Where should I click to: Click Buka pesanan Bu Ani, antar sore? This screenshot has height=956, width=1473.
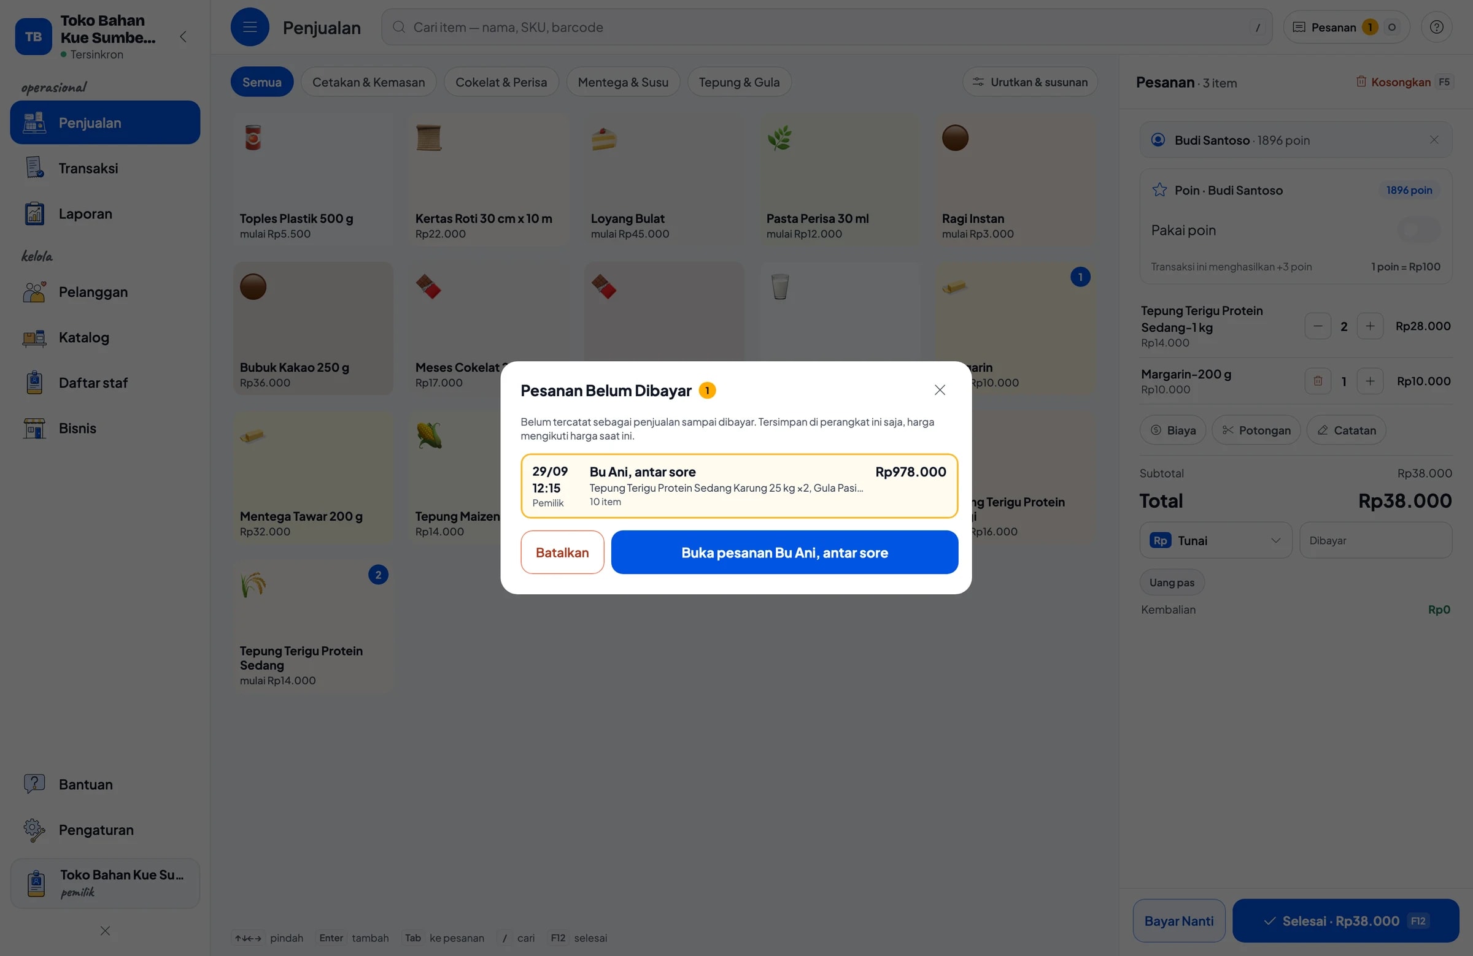tap(784, 553)
